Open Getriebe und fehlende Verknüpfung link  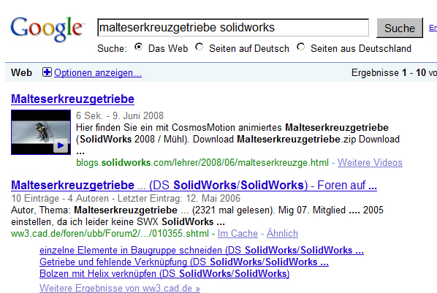pyautogui.click(x=184, y=262)
